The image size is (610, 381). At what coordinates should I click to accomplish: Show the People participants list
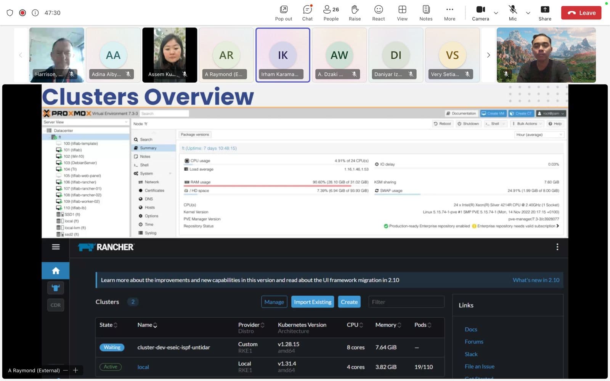point(331,13)
